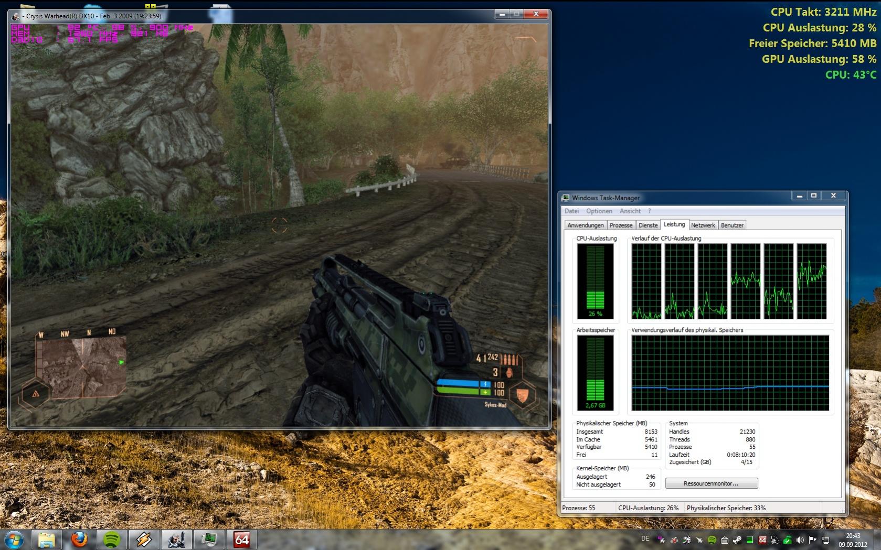Click the green Task Manager CPU tray icon

tap(750, 540)
